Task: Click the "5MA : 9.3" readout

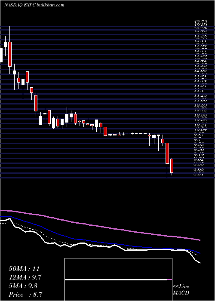Action: coord(24,286)
